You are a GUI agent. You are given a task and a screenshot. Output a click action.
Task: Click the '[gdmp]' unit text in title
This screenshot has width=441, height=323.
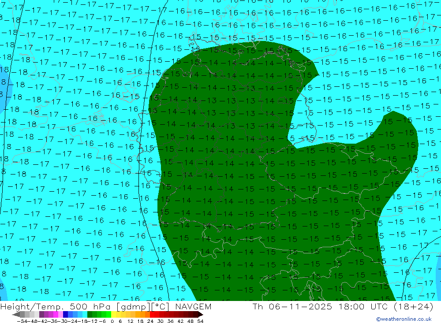(134, 307)
